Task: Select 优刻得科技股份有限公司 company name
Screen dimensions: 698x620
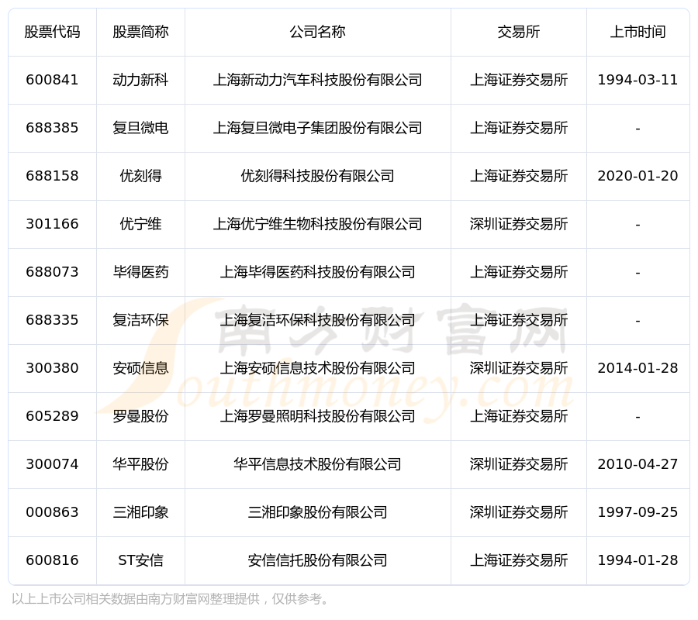Action: [317, 176]
